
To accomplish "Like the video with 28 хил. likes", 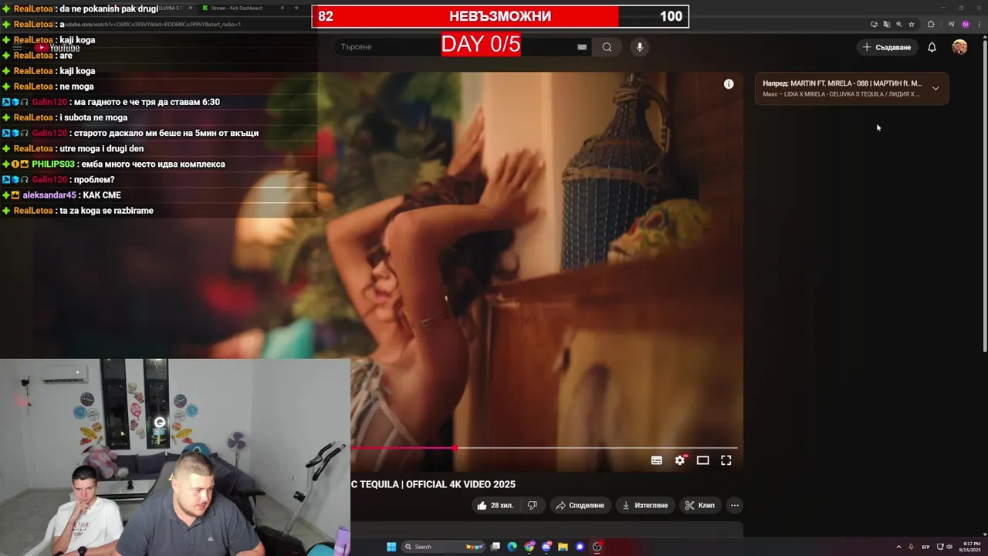I will point(494,506).
